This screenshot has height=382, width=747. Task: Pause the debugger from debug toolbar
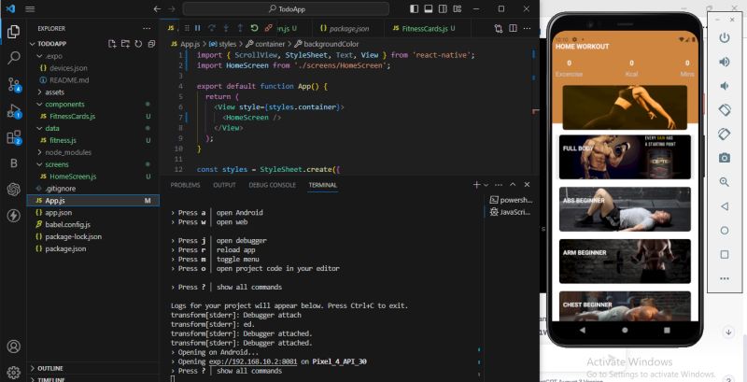coord(197,29)
